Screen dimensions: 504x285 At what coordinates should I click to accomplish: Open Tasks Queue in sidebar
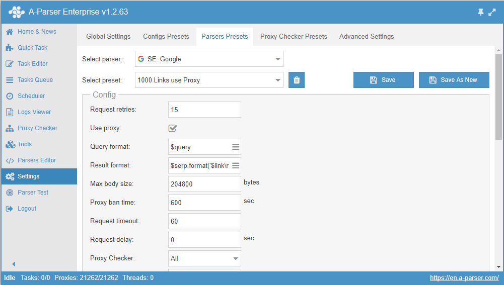39,79
